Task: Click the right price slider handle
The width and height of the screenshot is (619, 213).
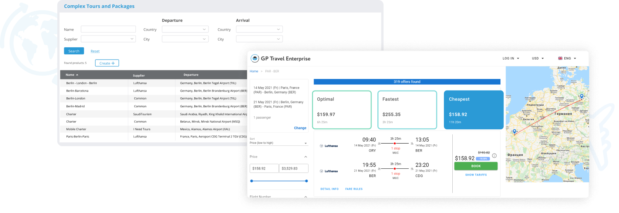Action: 307,181
